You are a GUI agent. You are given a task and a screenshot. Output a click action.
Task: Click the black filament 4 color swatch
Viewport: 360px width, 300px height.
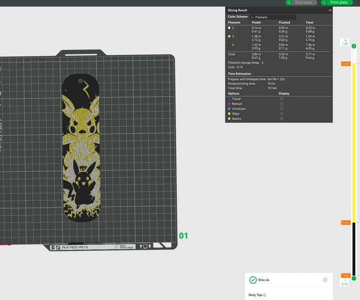coord(229,45)
